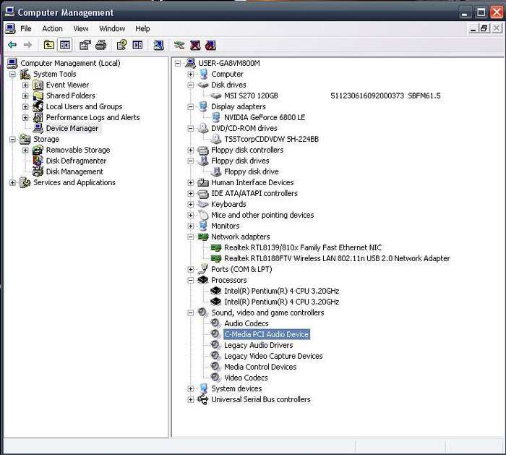Expand Services and Applications node
The width and height of the screenshot is (506, 455).
[12, 183]
